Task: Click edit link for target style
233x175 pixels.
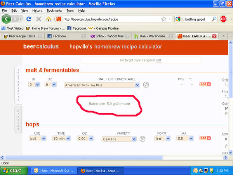Action: coord(158,60)
